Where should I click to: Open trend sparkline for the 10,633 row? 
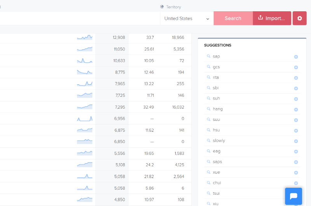[x=85, y=61]
